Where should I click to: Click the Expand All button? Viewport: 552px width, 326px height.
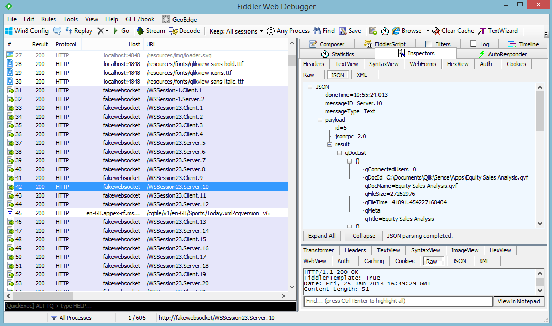point(322,236)
